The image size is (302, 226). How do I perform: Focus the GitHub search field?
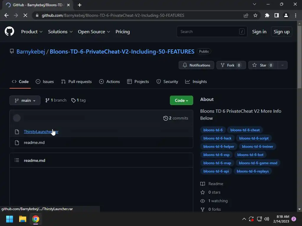pos(212,31)
